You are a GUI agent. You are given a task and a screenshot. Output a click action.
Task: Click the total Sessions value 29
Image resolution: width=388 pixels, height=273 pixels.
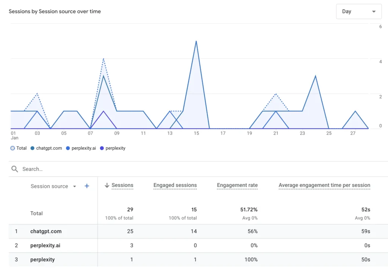point(130,210)
